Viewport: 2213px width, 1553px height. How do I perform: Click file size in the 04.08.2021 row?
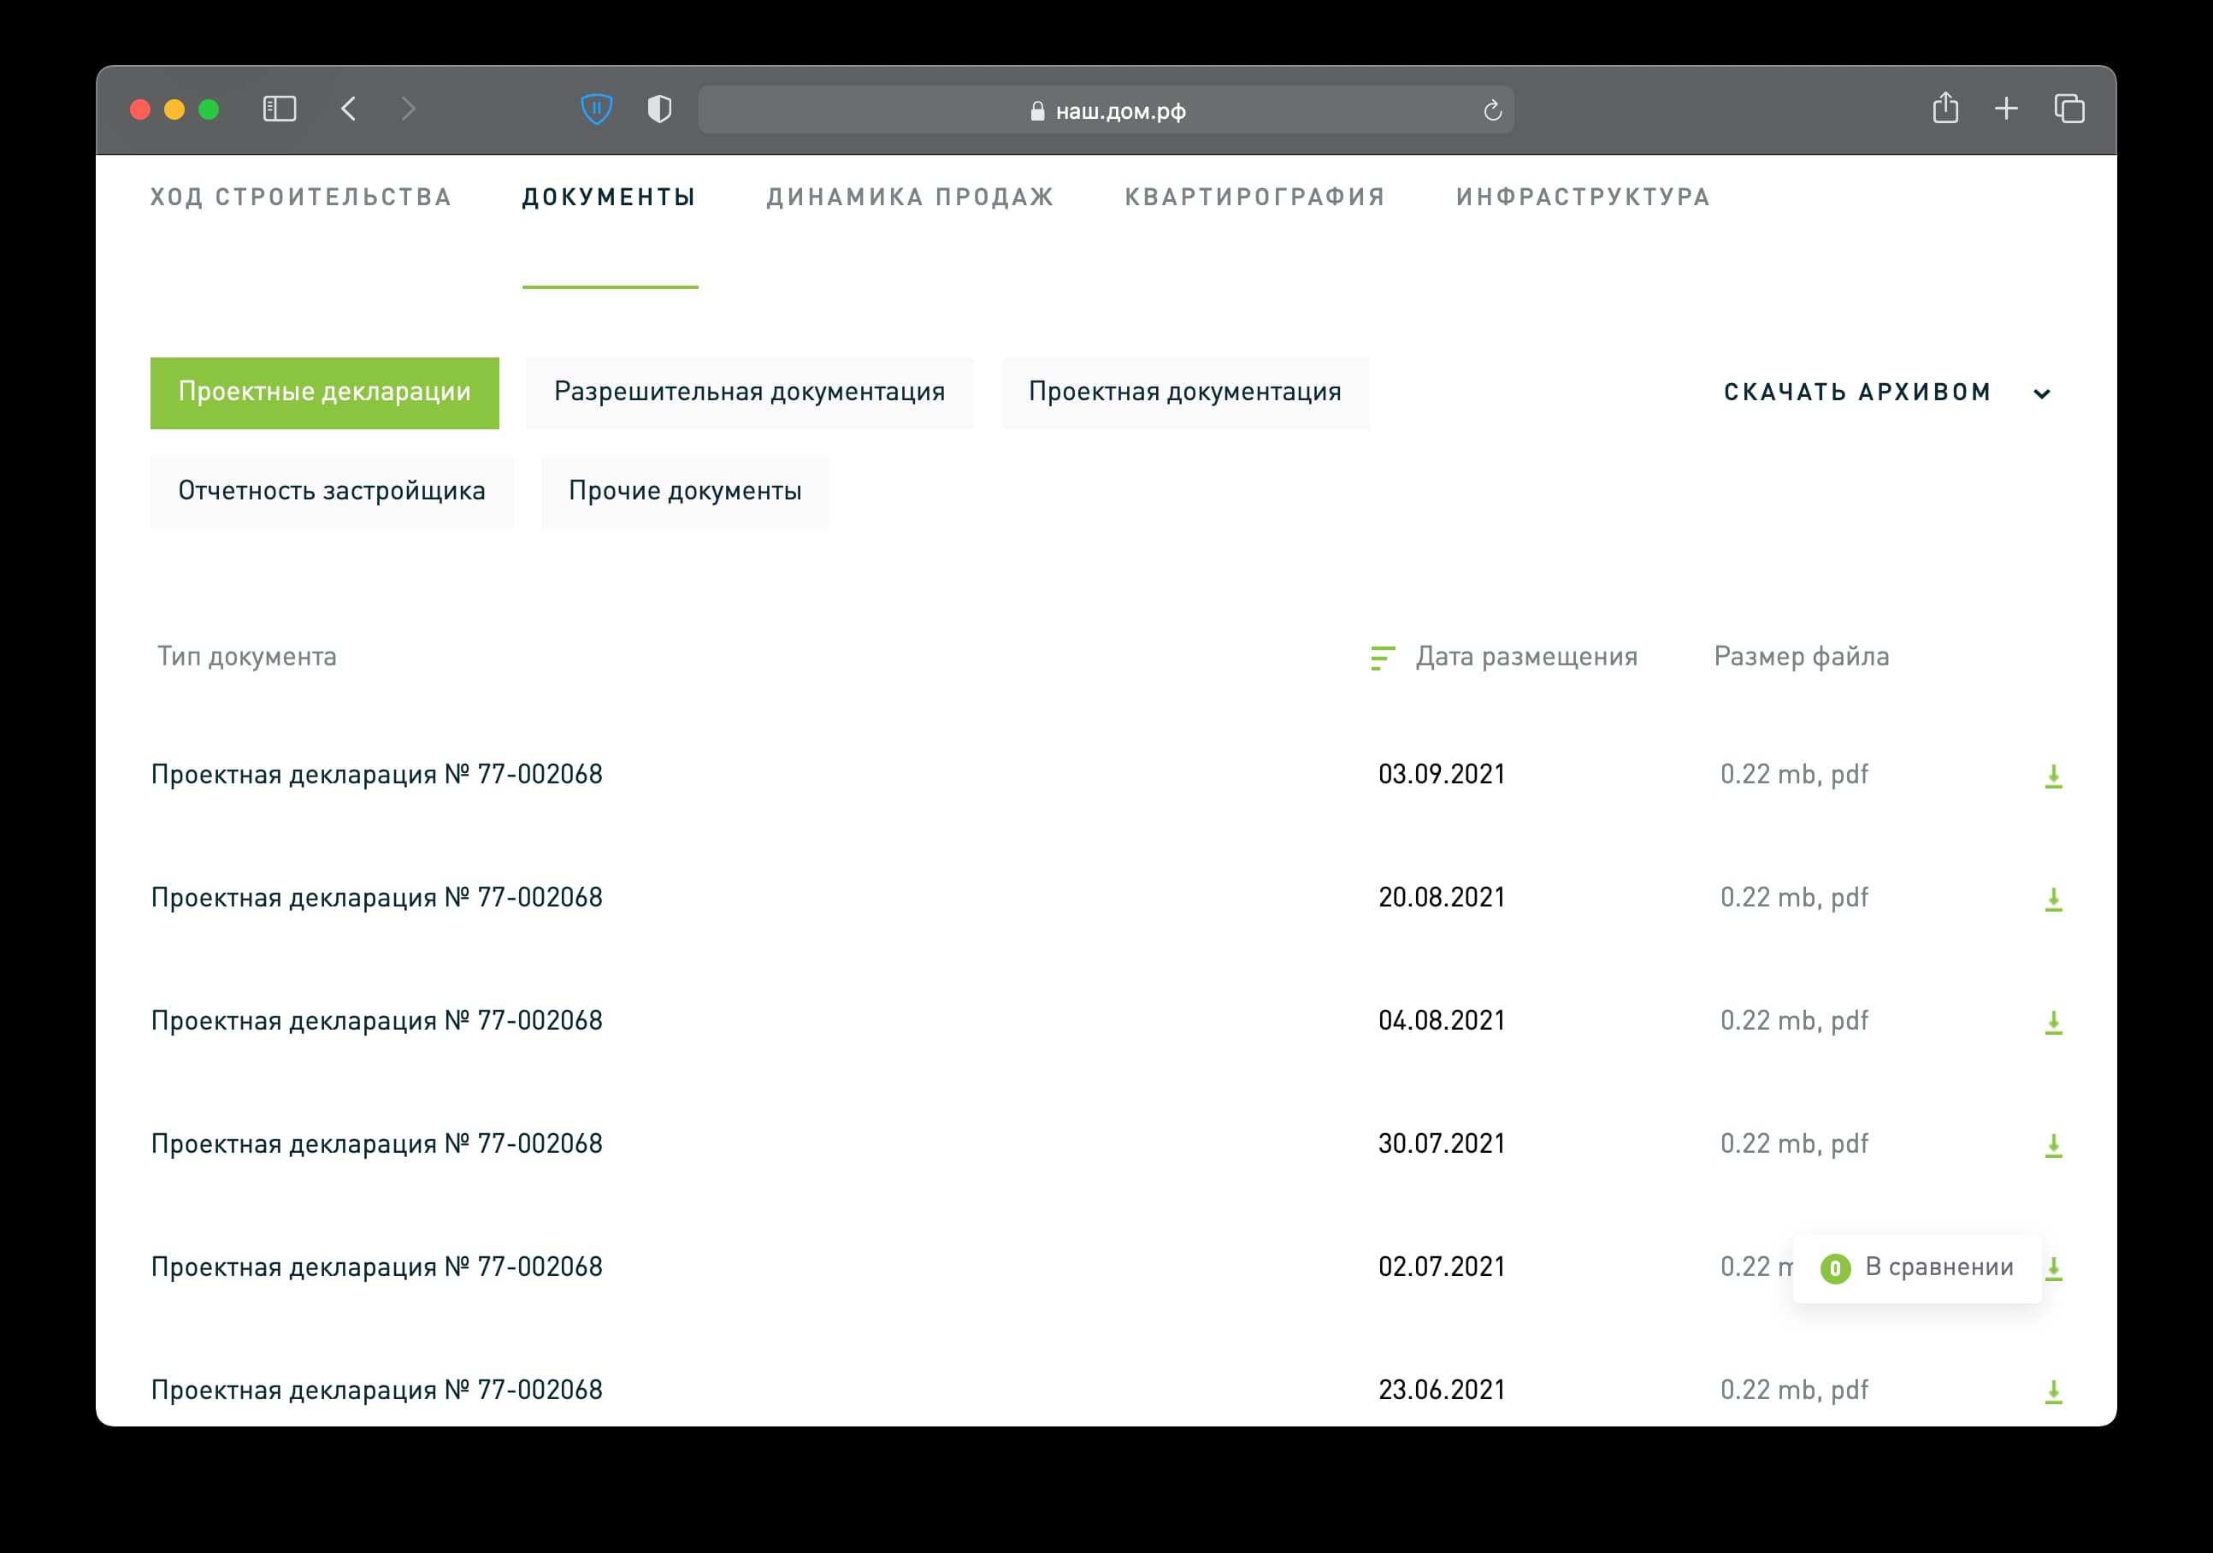(x=1794, y=1022)
